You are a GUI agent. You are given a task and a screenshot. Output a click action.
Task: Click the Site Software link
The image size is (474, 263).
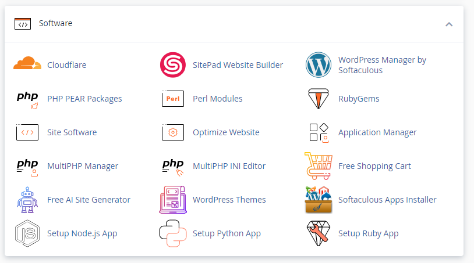tap(72, 132)
